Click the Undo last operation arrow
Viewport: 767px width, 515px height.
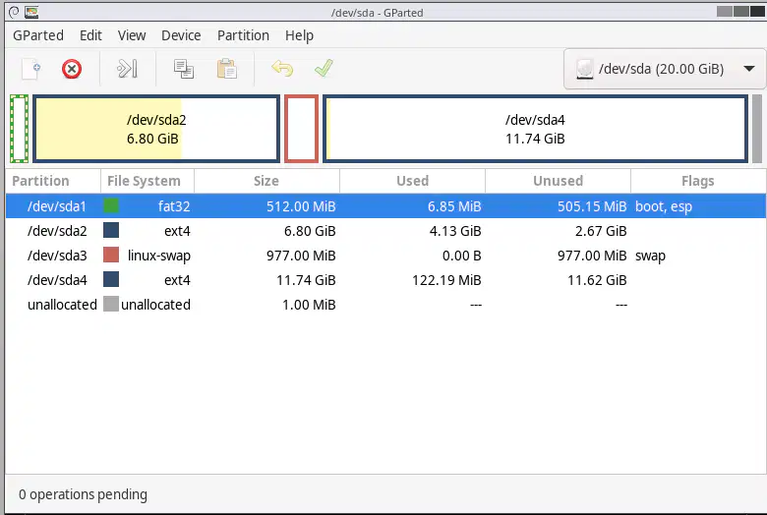pos(282,69)
